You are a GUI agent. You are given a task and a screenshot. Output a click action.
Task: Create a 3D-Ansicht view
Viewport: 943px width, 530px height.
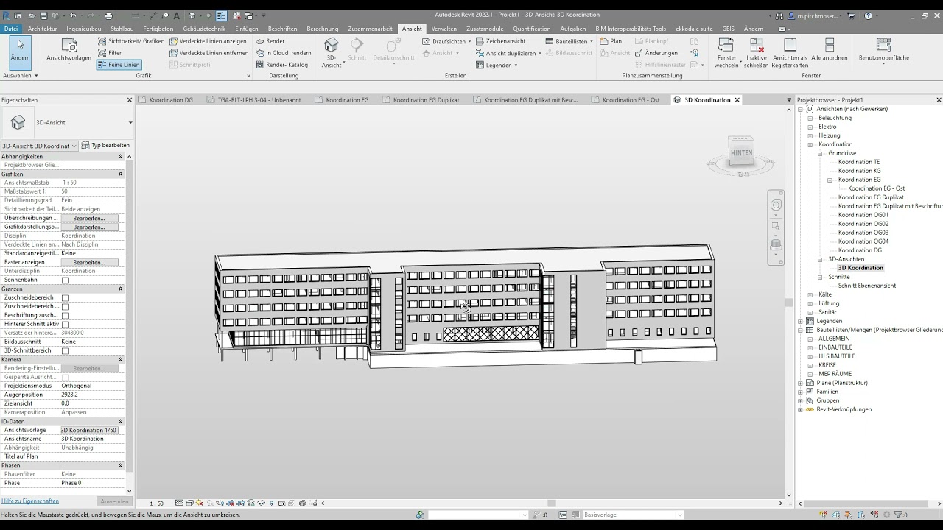click(332, 52)
